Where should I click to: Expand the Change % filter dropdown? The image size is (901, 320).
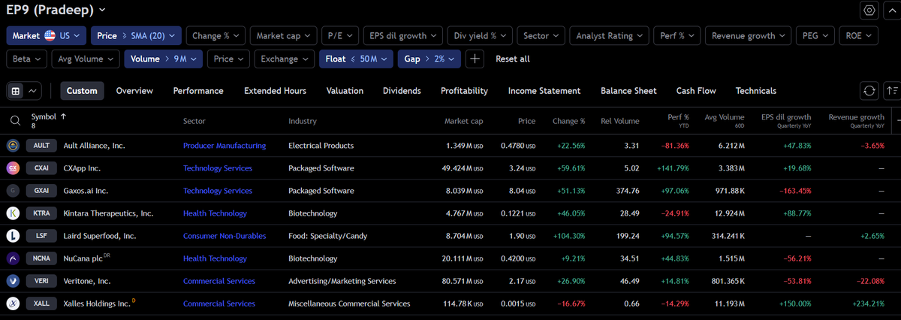[x=216, y=35]
